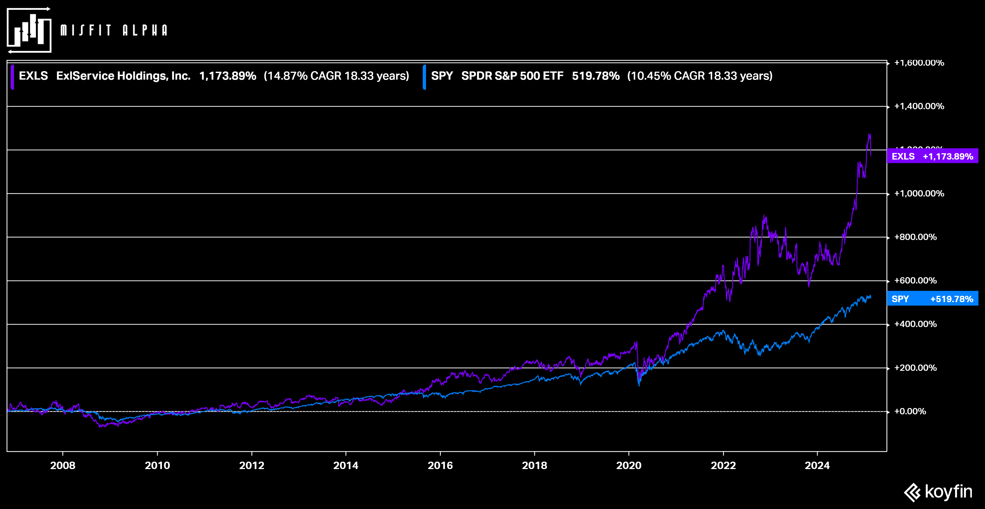Click the +1,000.00% y-axis label
Screen dimensions: 985x509
919,193
